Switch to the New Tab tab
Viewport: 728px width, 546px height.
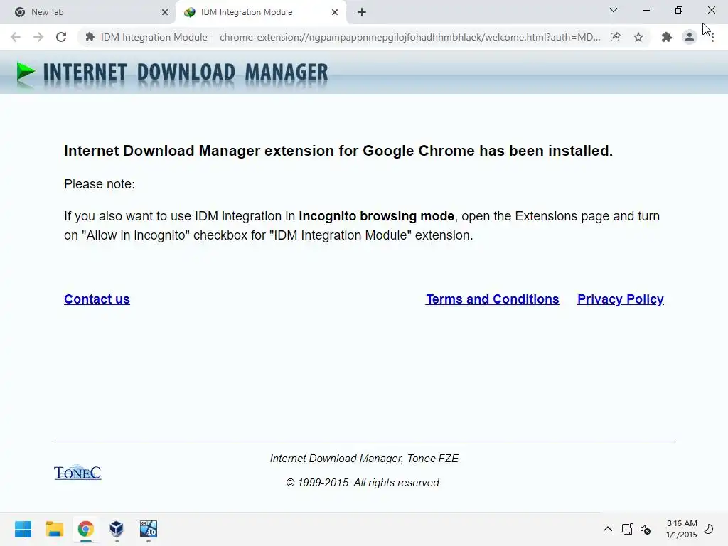(x=88, y=12)
